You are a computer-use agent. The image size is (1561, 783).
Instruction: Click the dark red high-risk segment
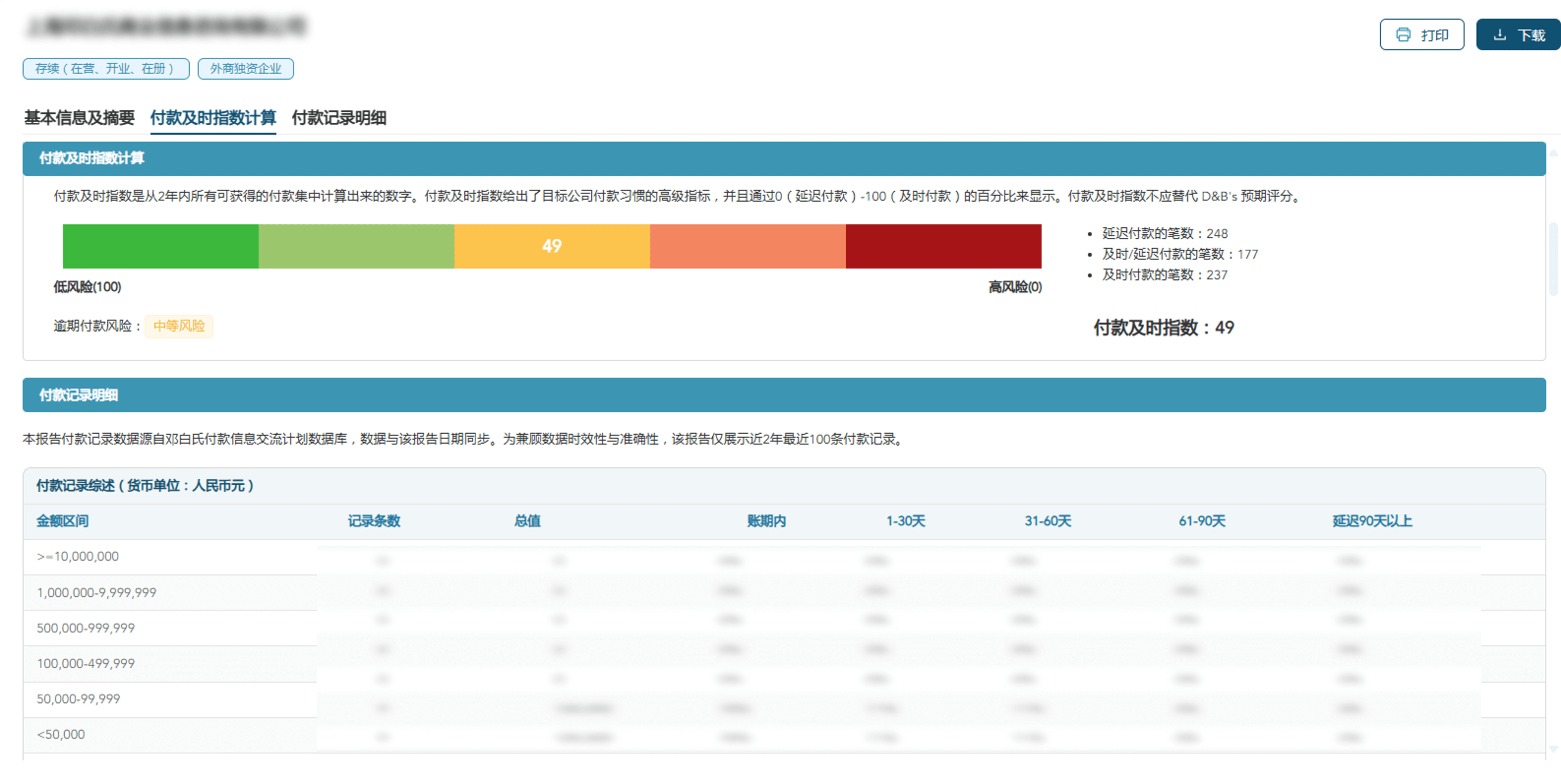(x=943, y=246)
